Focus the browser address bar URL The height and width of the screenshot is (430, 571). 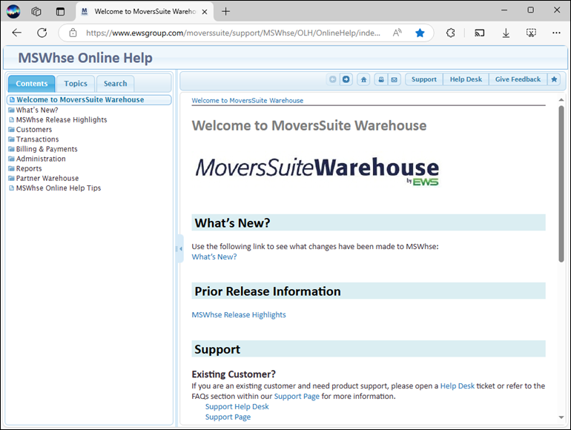click(x=233, y=33)
